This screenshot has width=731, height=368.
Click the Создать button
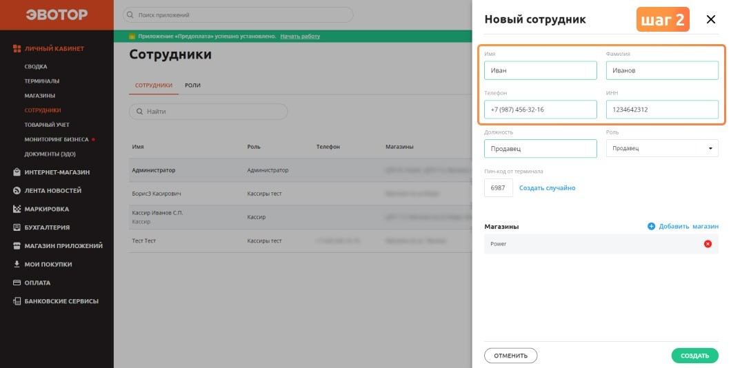(694, 356)
